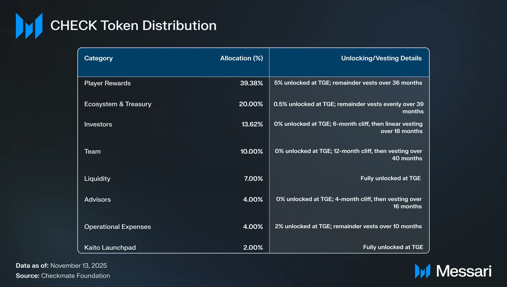The image size is (507, 287).
Task: Click the Ecosystem & Treasury row label
Action: [x=118, y=104]
